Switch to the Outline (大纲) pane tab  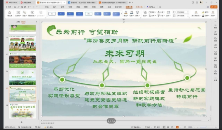click(18, 22)
